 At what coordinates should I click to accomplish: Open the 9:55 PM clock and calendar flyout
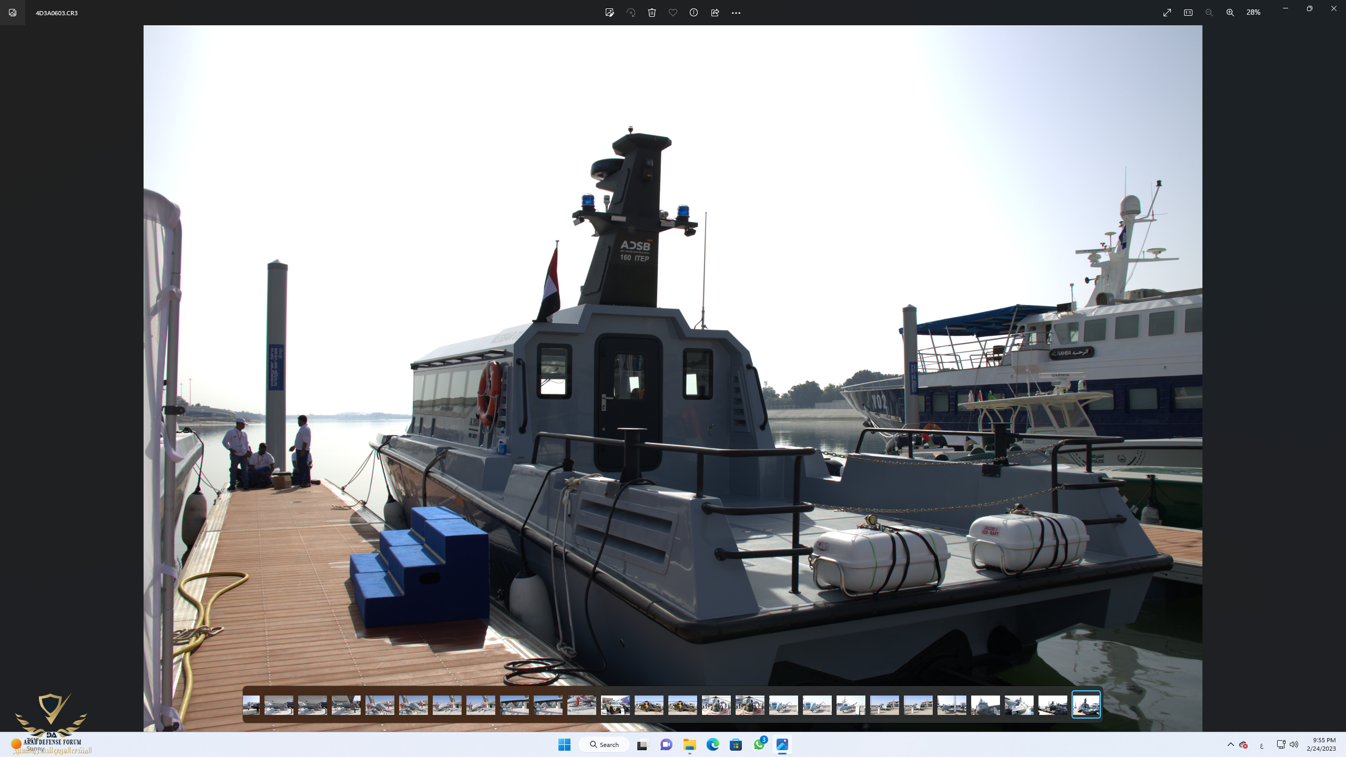point(1321,744)
